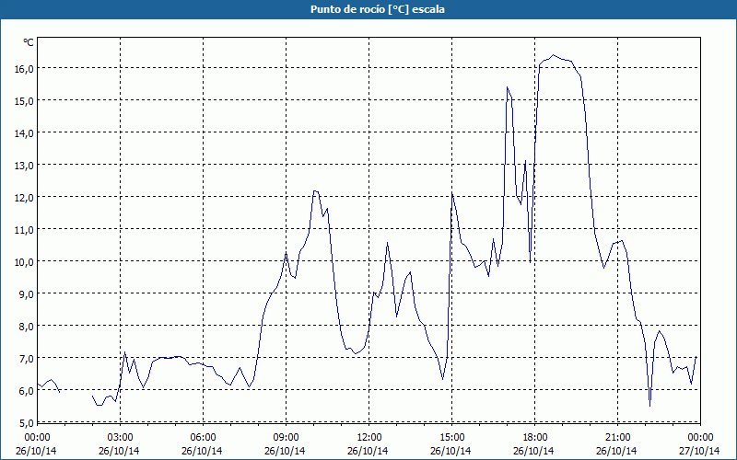Click the 7,0 y-axis label
The image size is (737, 460).
27,358
